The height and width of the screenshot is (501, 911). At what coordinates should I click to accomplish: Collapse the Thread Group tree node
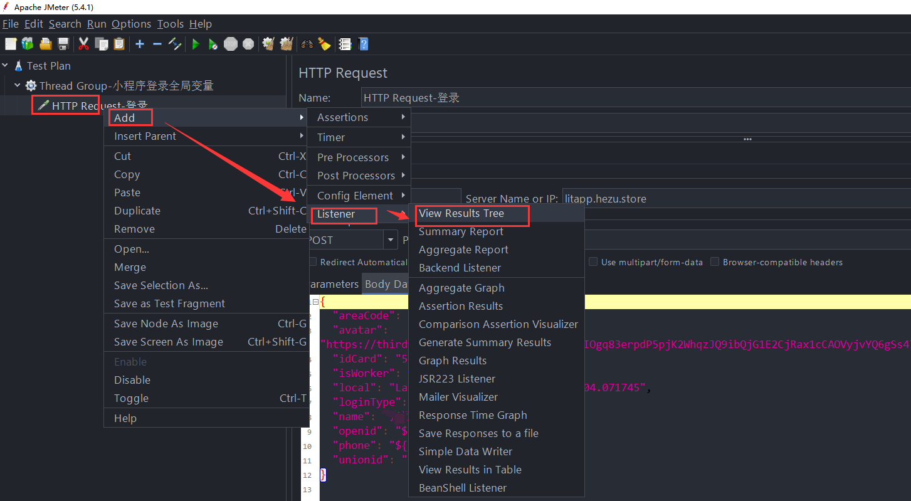click(x=18, y=85)
